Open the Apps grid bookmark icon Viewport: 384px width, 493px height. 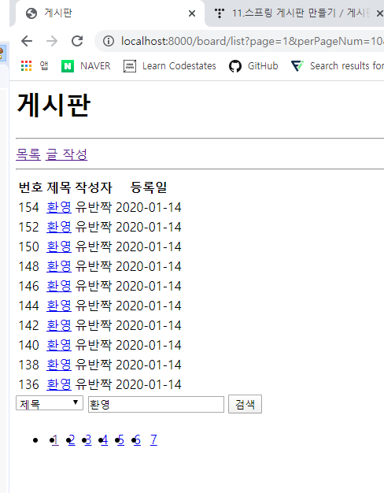click(27, 66)
